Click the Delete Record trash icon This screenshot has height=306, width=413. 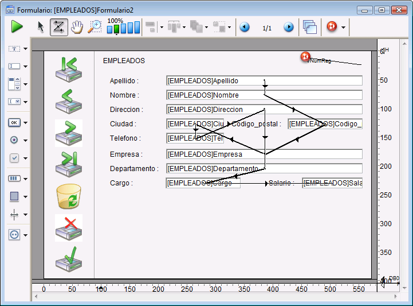69,196
